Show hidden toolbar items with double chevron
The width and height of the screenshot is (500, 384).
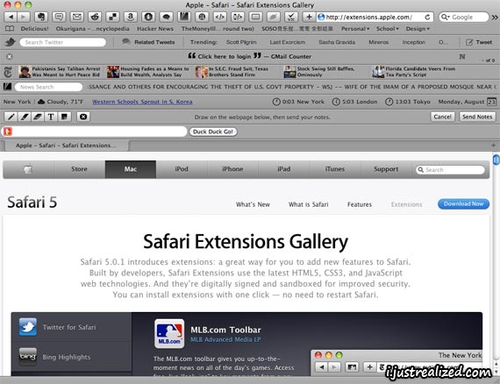point(495,18)
